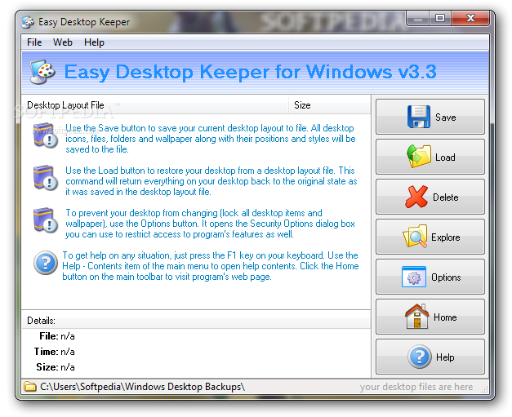Click the application icon in the title bar
The height and width of the screenshot is (417, 512).
[28, 22]
